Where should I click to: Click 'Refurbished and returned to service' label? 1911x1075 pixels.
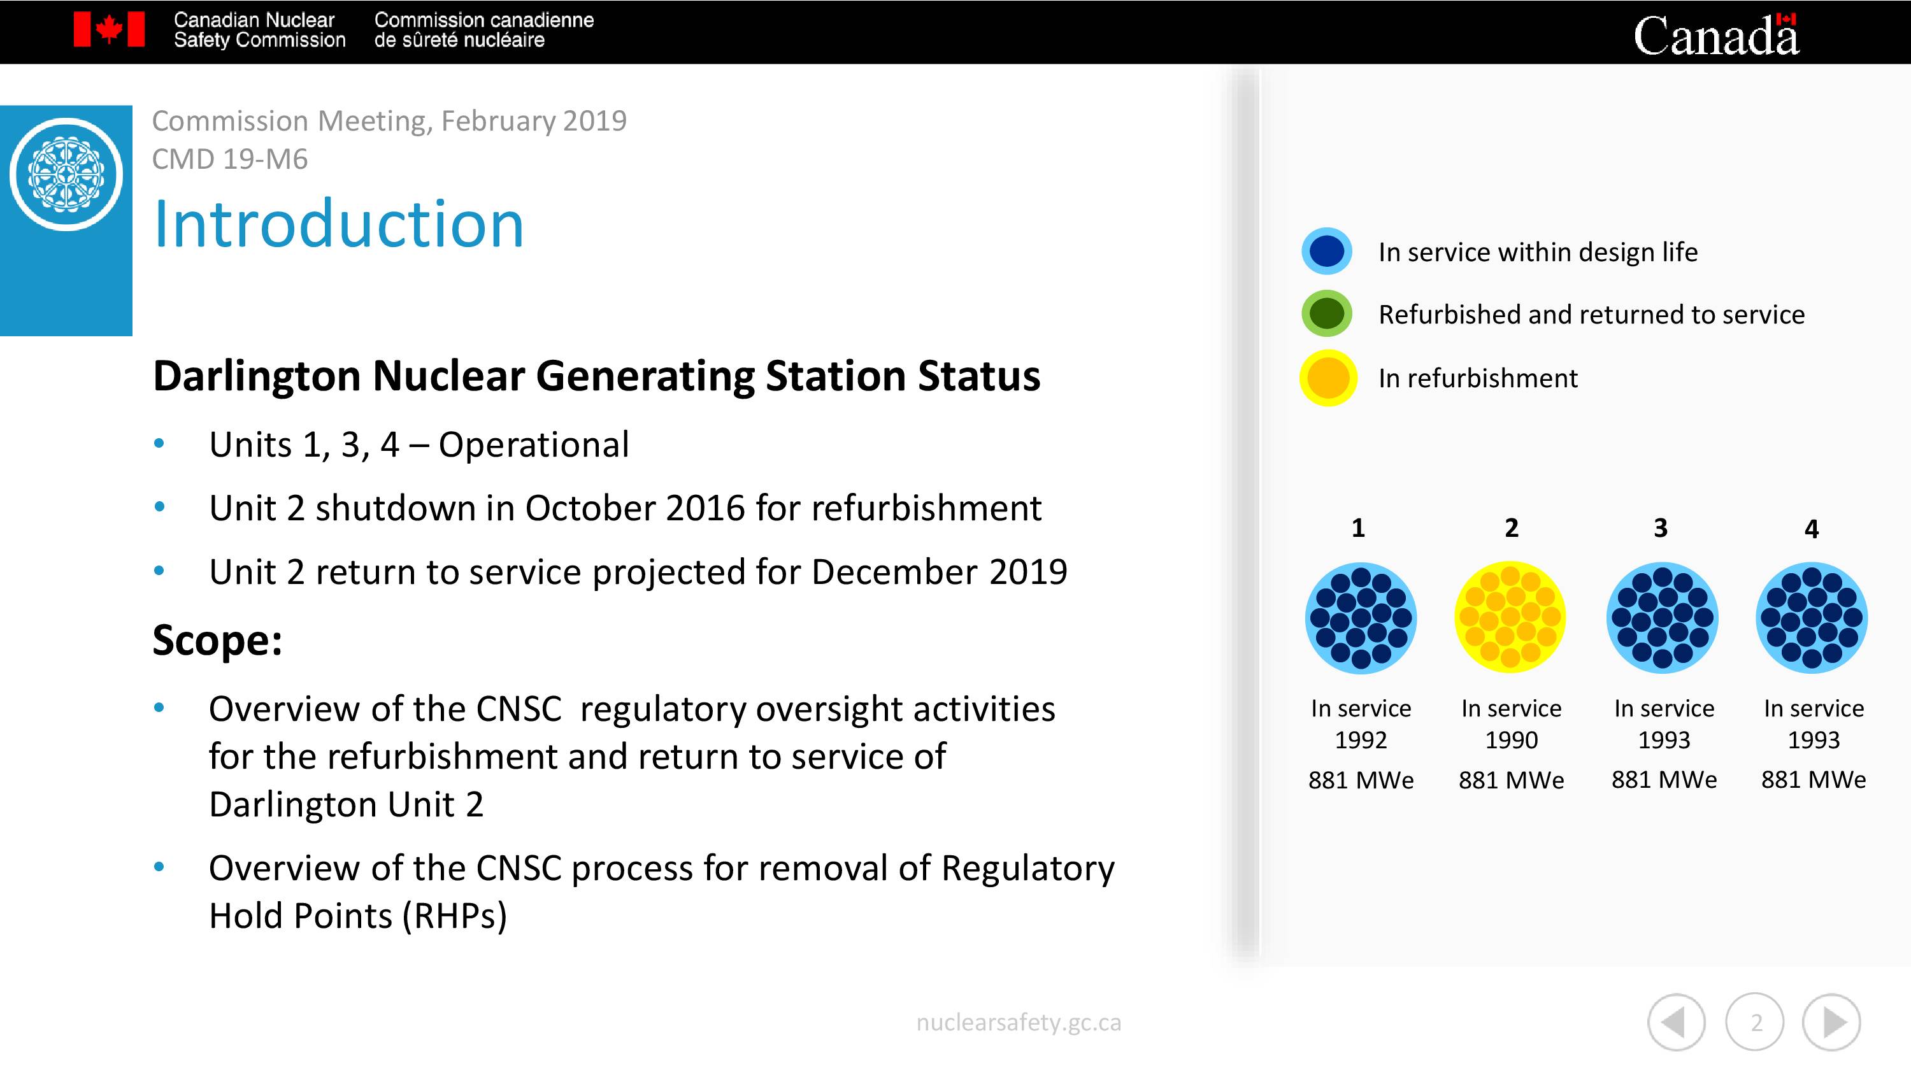tap(1591, 315)
